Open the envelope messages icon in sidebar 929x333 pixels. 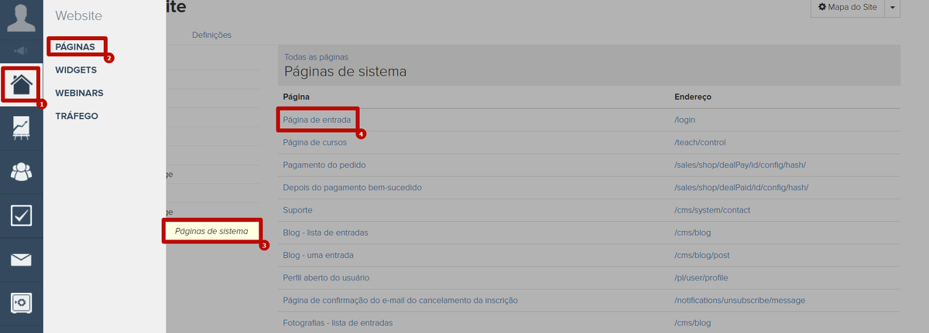(21, 260)
